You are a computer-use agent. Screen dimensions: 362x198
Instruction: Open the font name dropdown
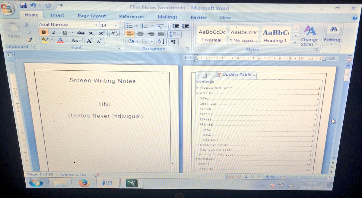tap(97, 25)
